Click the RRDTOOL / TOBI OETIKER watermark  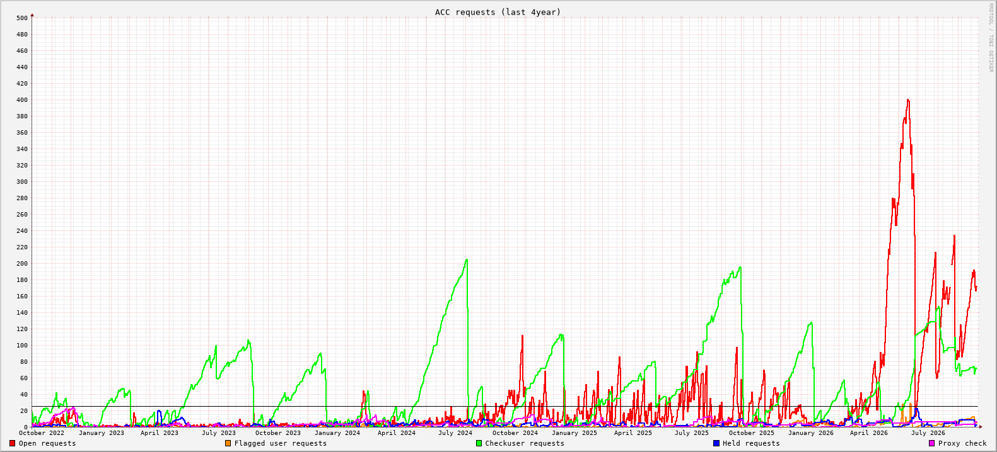point(991,37)
